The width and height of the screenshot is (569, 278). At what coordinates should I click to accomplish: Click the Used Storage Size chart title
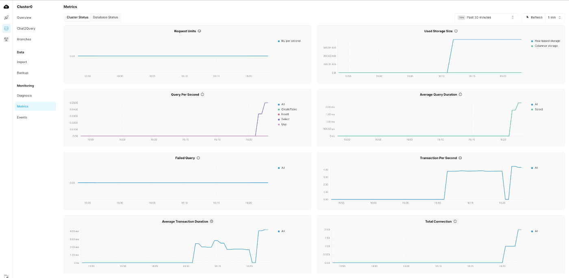click(438, 31)
